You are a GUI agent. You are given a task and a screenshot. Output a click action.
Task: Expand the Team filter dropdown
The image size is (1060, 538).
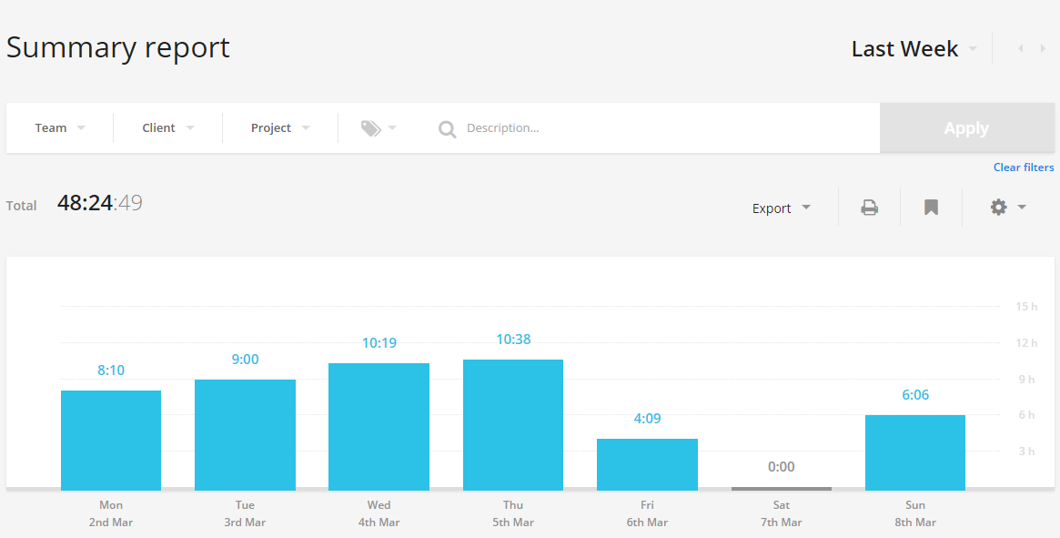tap(60, 128)
